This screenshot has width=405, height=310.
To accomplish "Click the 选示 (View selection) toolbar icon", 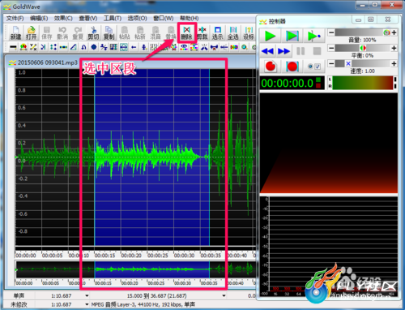I will point(218,32).
